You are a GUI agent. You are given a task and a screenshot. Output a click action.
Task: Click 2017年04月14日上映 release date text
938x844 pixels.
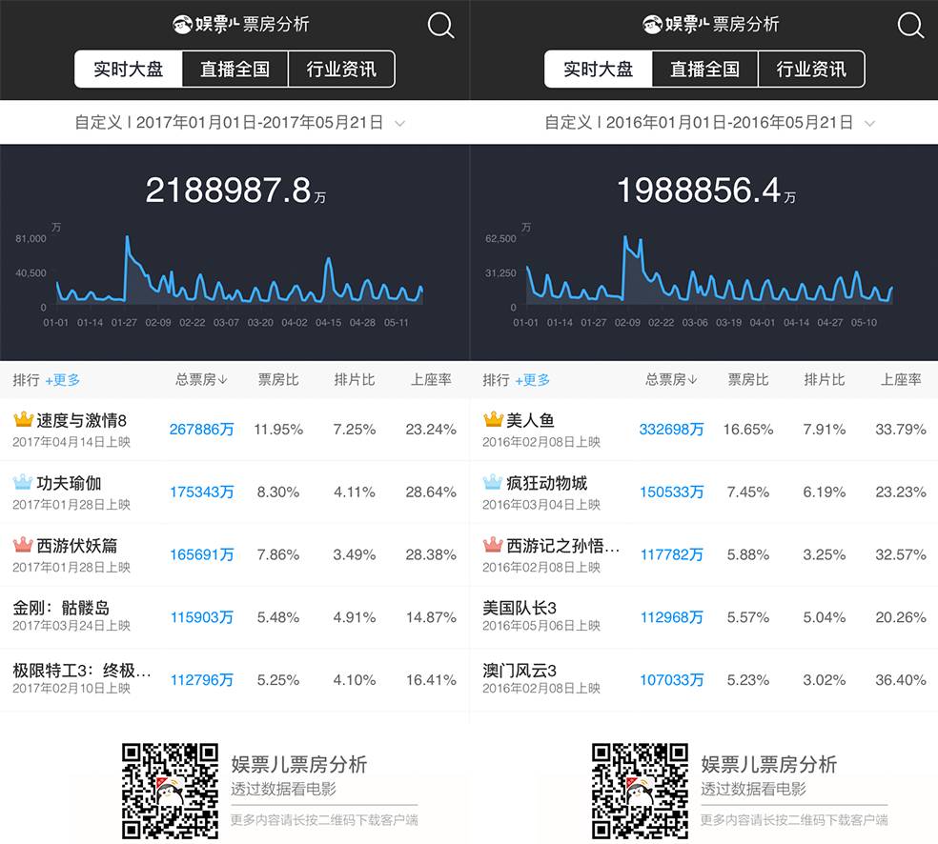(71, 442)
